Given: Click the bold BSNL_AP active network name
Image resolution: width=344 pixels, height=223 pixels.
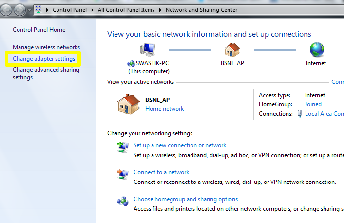Looking at the screenshot, I should pos(157,100).
